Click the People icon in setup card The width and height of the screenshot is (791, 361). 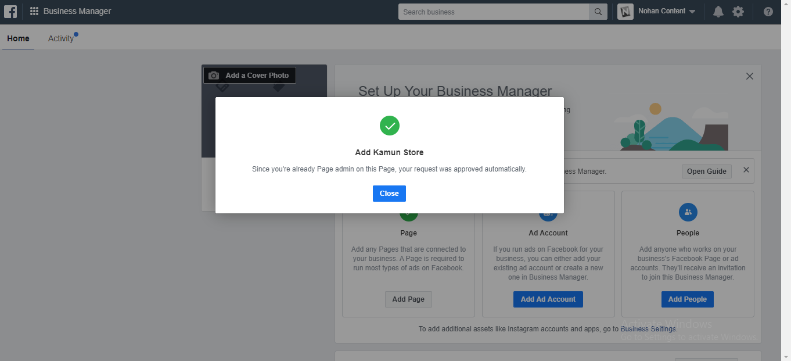(688, 212)
